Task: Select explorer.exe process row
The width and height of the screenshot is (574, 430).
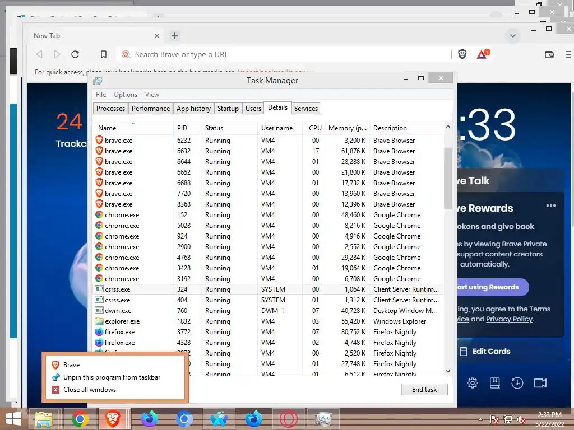Action: pyautogui.click(x=268, y=321)
